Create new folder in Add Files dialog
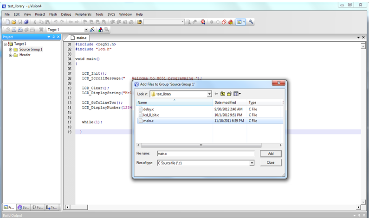This screenshot has height=218, width=369. (229, 94)
